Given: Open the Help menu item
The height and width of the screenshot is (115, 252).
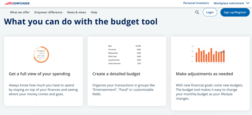Looking at the screenshot, I should click(x=94, y=12).
